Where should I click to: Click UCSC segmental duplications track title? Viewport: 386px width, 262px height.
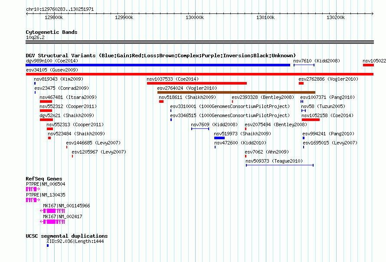tap(67, 236)
